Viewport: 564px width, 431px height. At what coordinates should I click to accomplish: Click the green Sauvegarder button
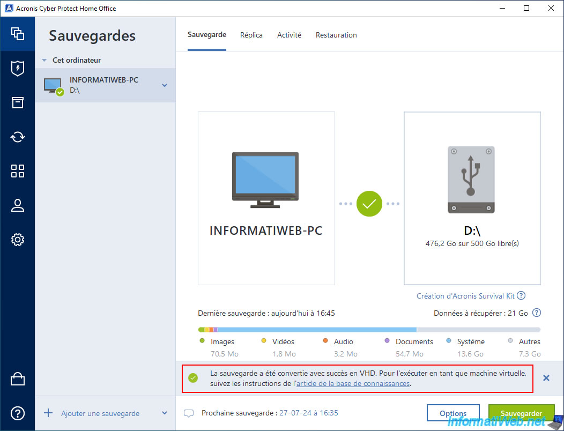(521, 413)
